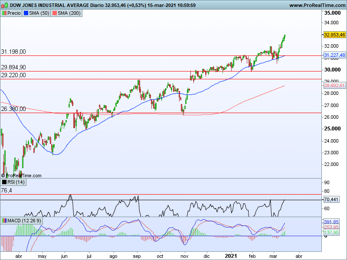The width and height of the screenshot is (347, 260).
Task: Click the 35.000 price axis label
Action: pos(332,13)
